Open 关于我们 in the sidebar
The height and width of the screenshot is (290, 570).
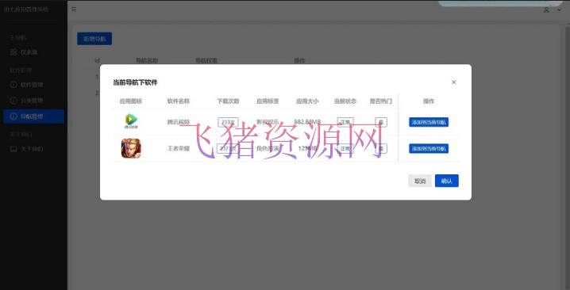click(x=33, y=149)
